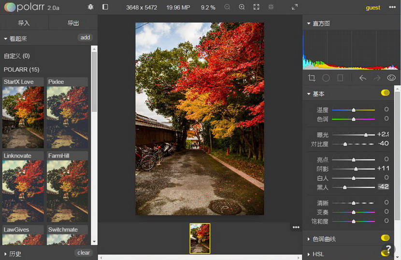Apply the LawGives filter
This screenshot has height=260, width=401.
(x=23, y=235)
